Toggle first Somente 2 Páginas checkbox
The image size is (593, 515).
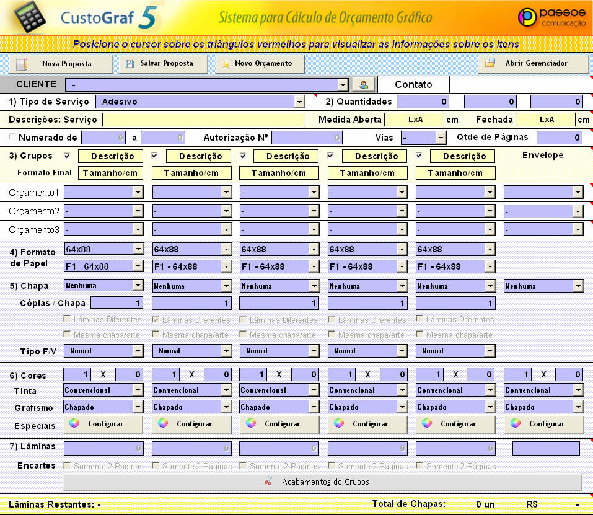pyautogui.click(x=67, y=465)
